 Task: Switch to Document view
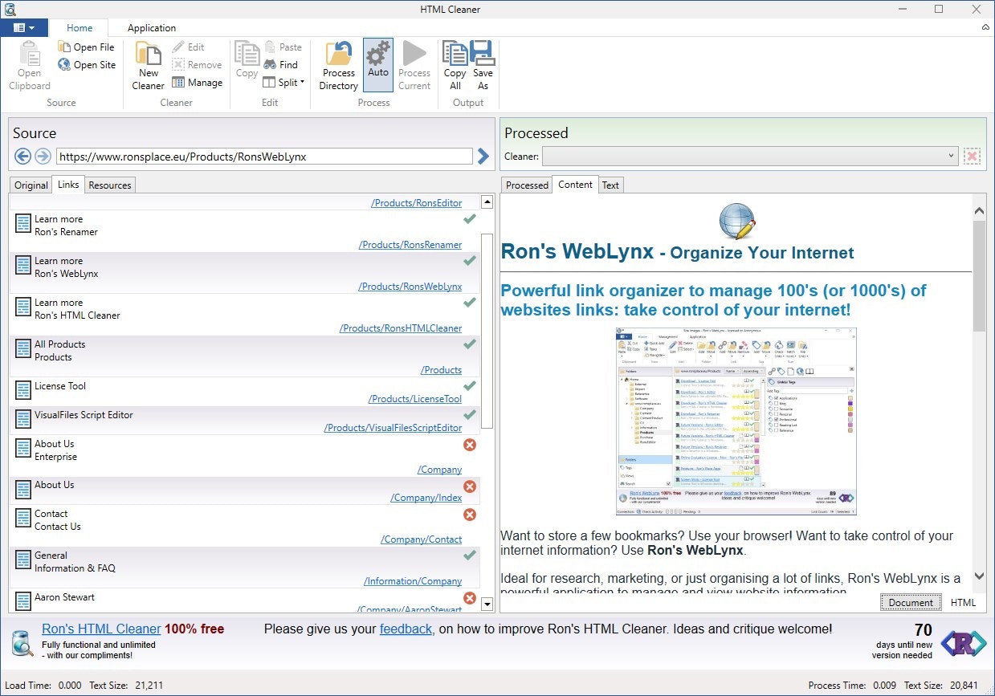(x=911, y=602)
